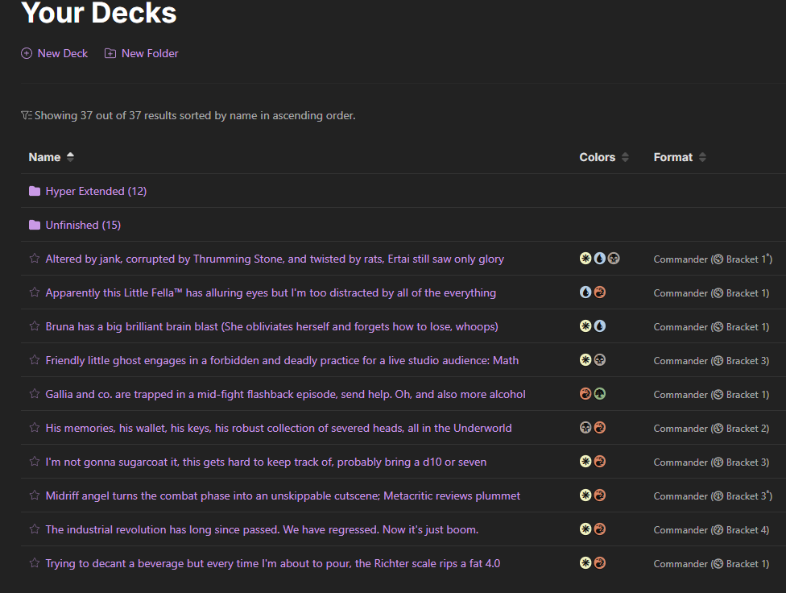Click the New Folder icon

pyautogui.click(x=110, y=53)
